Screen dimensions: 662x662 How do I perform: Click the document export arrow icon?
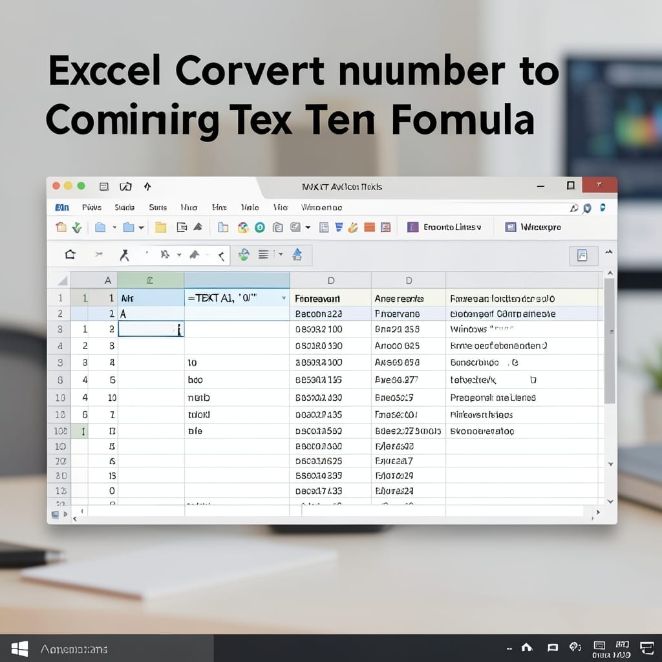tap(182, 227)
